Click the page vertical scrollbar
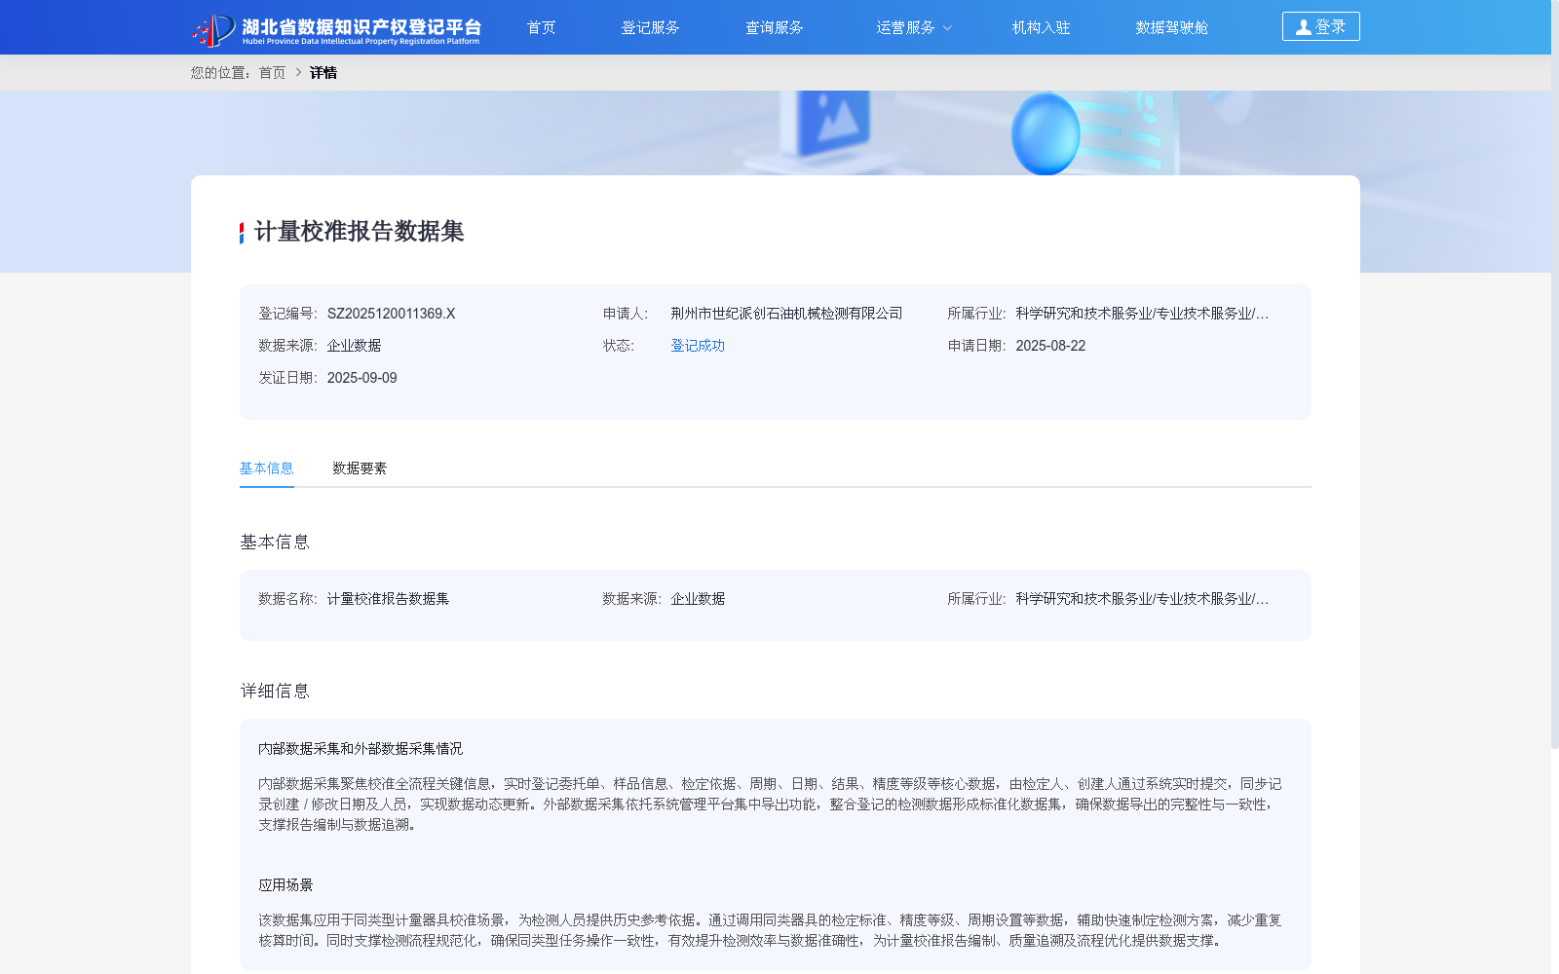Viewport: 1559px width, 974px height. click(1555, 374)
